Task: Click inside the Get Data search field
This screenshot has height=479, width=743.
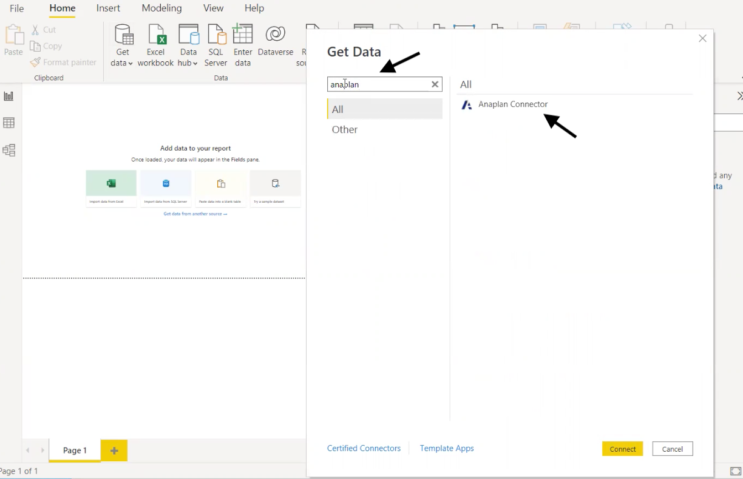Action: (376, 84)
